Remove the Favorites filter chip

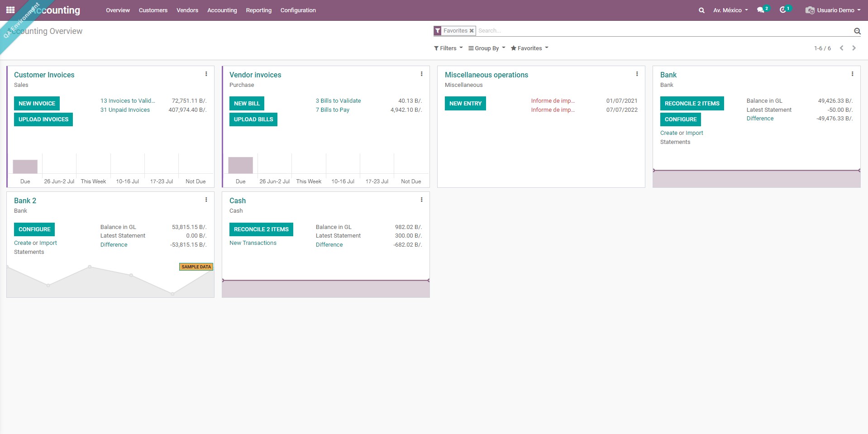tap(471, 30)
